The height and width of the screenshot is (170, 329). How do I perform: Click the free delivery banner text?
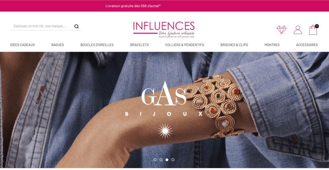click(x=133, y=6)
